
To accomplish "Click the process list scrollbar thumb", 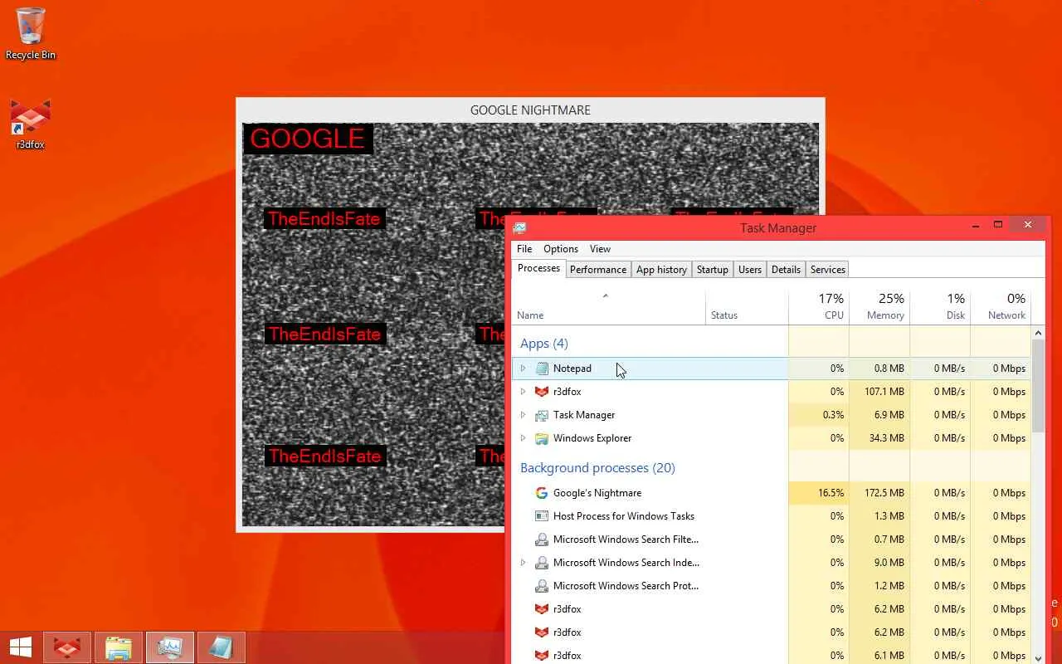I will click(1038, 386).
